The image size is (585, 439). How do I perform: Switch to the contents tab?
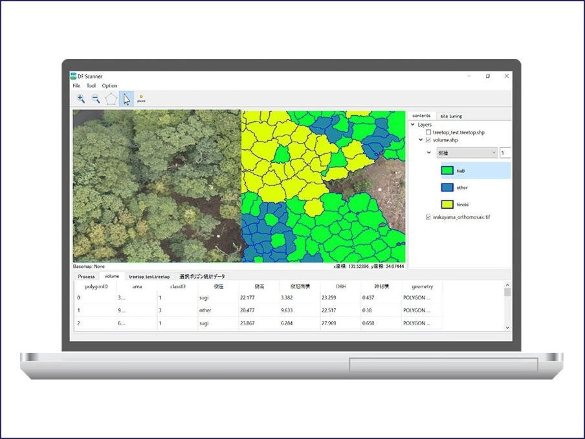[x=421, y=116]
